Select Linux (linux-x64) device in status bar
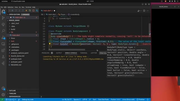Screen dimensions: 180x101 point(128,100)
